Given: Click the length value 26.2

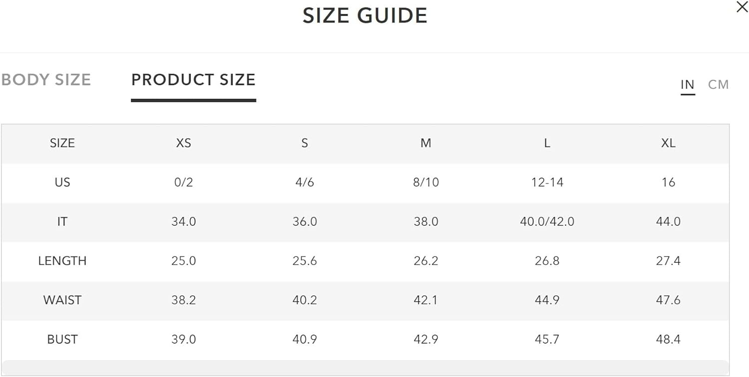Looking at the screenshot, I should pos(425,261).
